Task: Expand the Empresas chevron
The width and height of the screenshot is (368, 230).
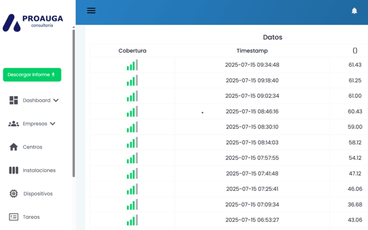Action: [x=52, y=124]
